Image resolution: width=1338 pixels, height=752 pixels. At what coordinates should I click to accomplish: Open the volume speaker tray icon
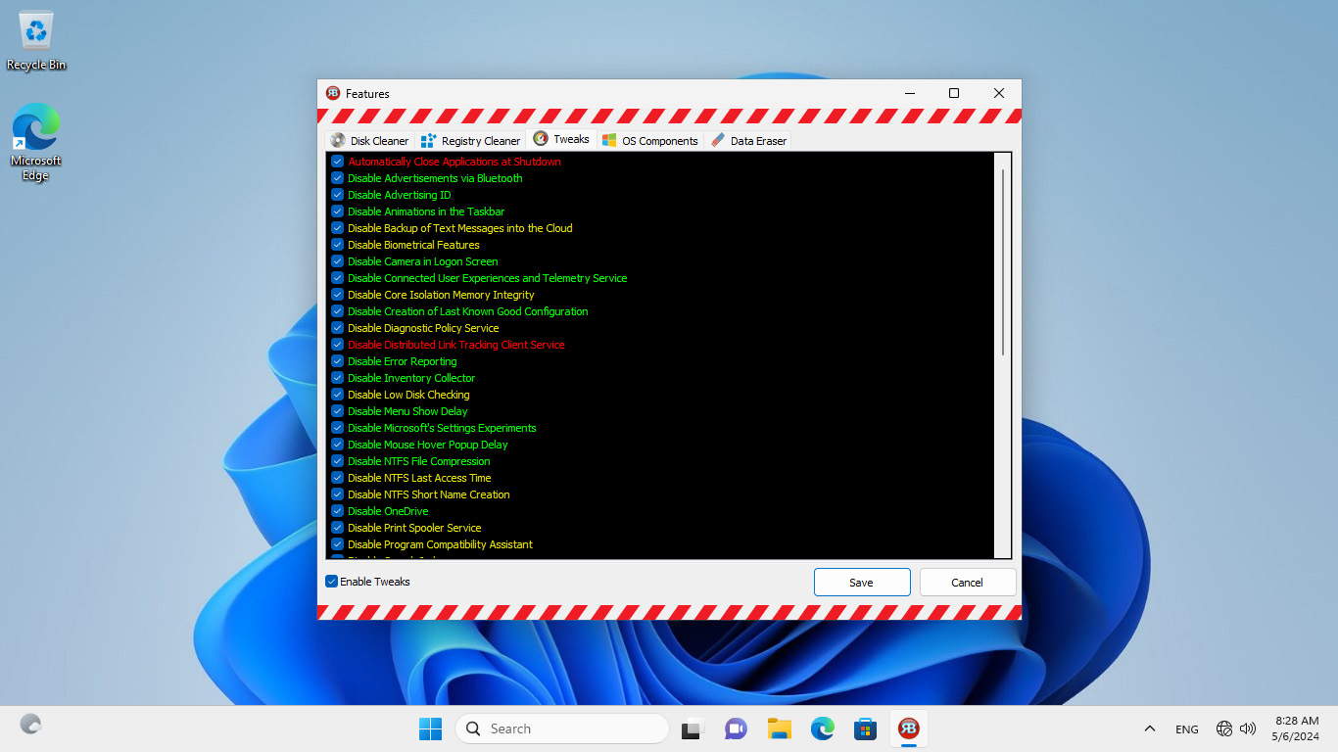point(1248,728)
